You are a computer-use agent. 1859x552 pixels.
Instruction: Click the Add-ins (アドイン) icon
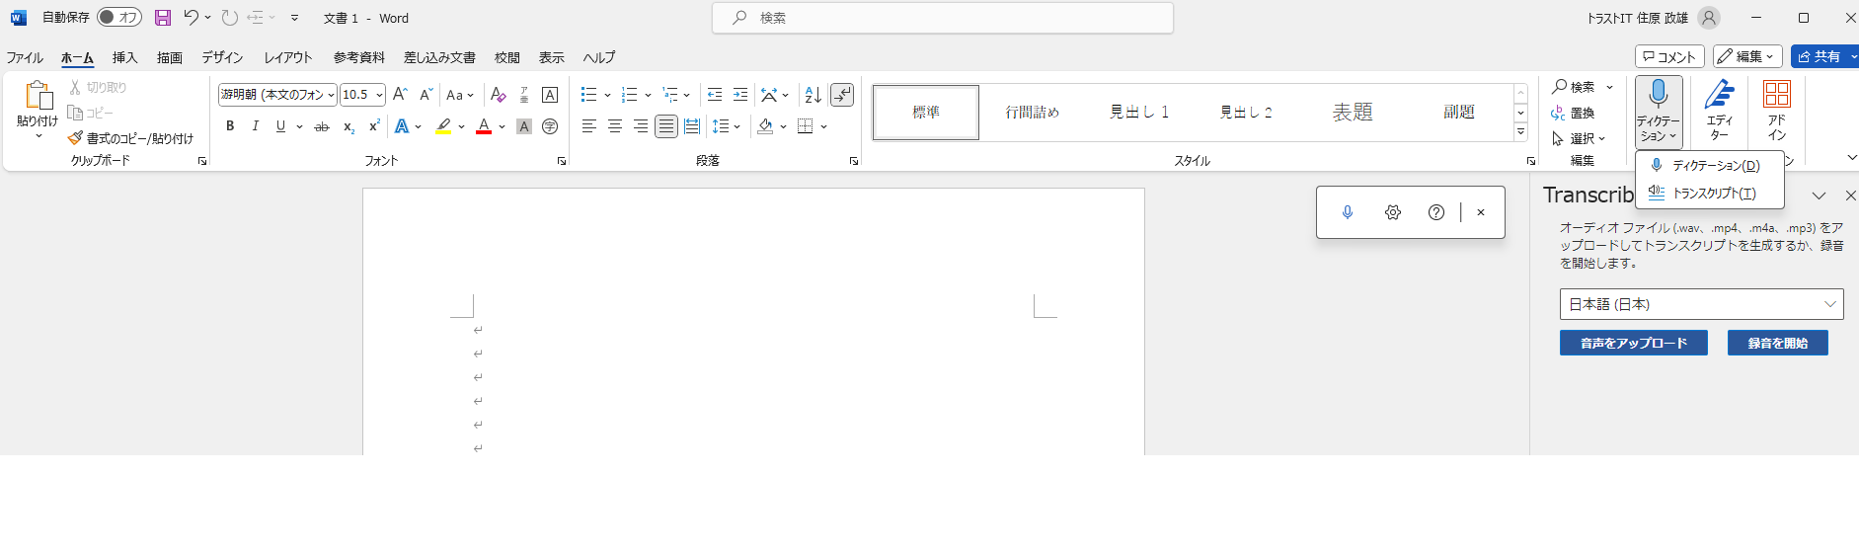click(x=1776, y=110)
